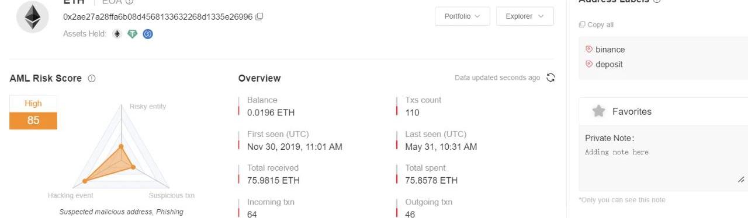Screen dimensions: 748x218
Task: Click the Risky entity radar label
Action: pyautogui.click(x=148, y=106)
